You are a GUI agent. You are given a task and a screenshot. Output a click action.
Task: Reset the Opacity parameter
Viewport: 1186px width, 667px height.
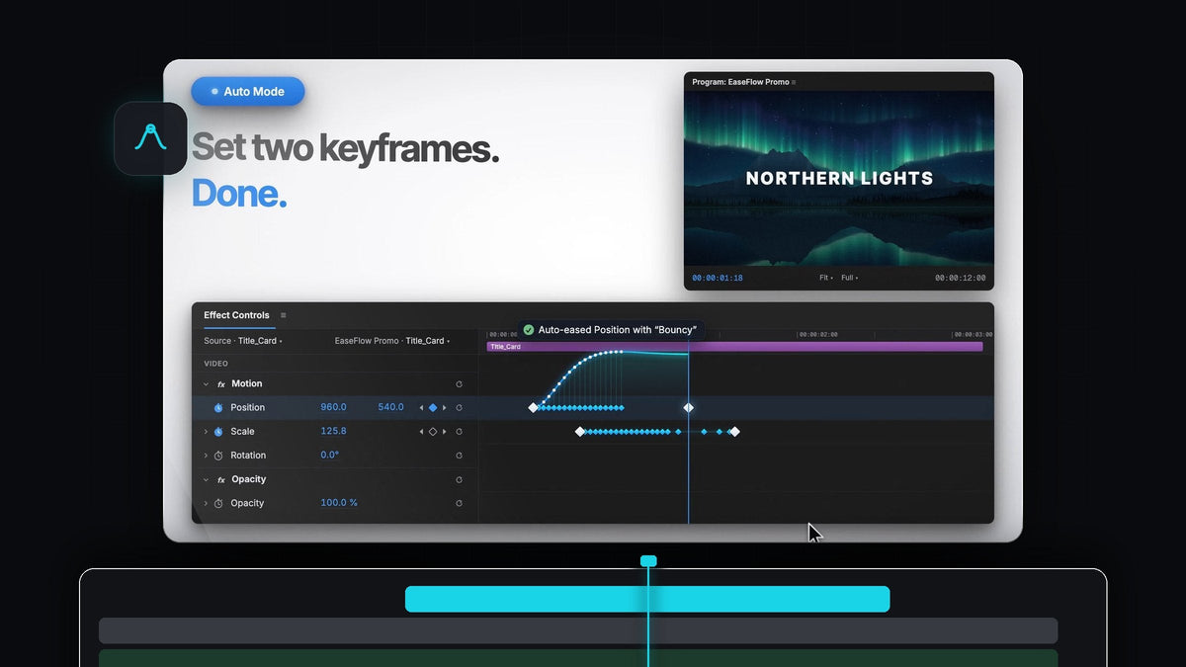(459, 503)
